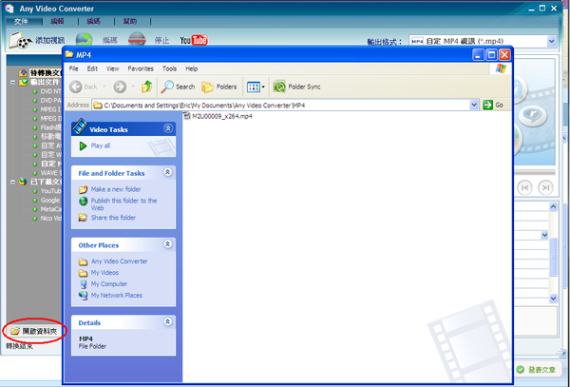Image resolution: width=570 pixels, height=387 pixels.
Task: Minimize the MP4 Explorer window
Action: [478, 55]
